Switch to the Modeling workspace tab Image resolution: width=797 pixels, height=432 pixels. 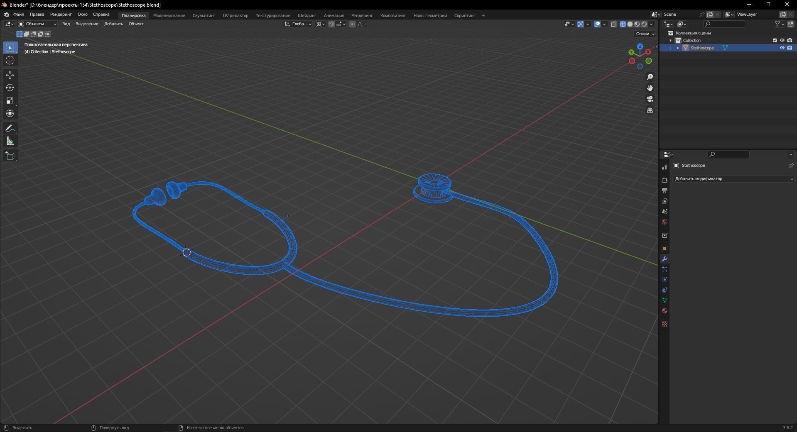[169, 15]
